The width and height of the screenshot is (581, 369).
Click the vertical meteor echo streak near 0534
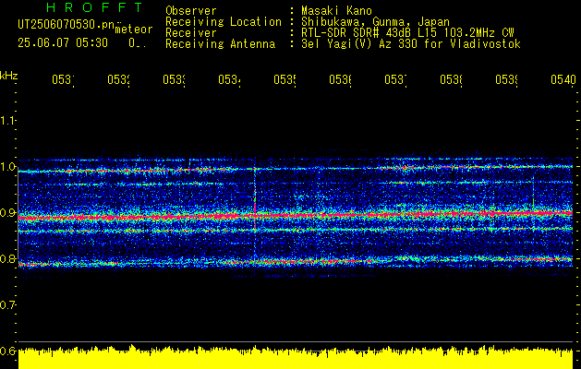pos(255,211)
